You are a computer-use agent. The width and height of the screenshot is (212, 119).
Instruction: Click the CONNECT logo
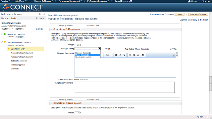click(x=22, y=7)
